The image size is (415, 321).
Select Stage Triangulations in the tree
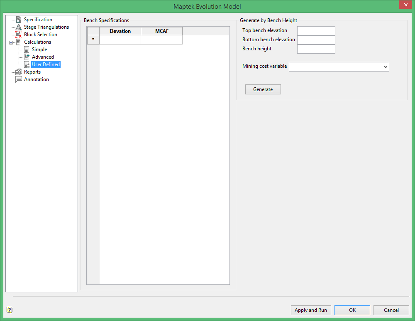click(46, 27)
